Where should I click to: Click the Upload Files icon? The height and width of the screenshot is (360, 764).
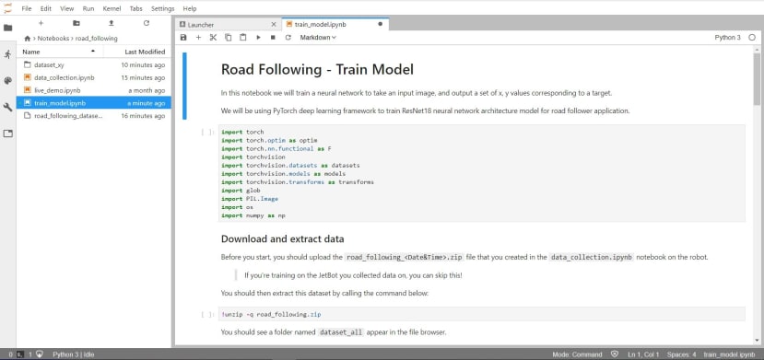point(112,23)
